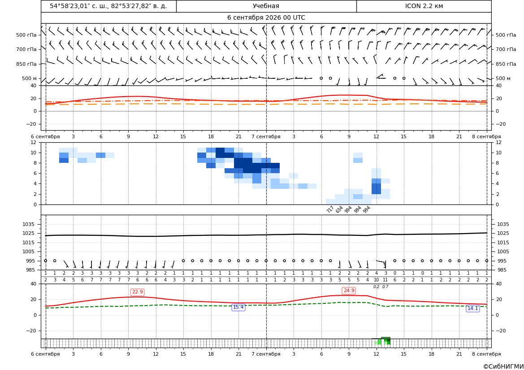Viewport: 524px width, 370px height.
Task: Click the calm wind circle at chart start
Action: pyautogui.click(x=45, y=261)
